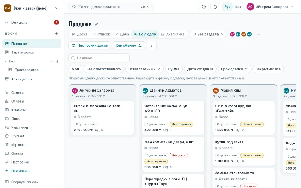
Task: Go to Клиенты section
Action: pyautogui.click(x=32, y=110)
